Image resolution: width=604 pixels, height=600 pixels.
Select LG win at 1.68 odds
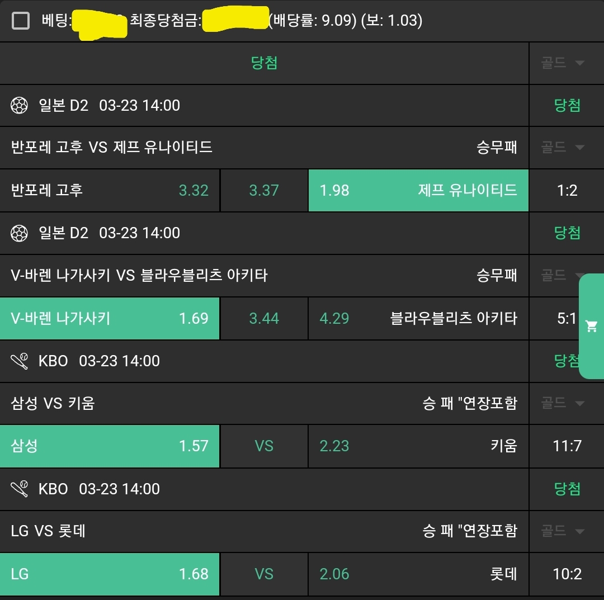[x=110, y=574]
